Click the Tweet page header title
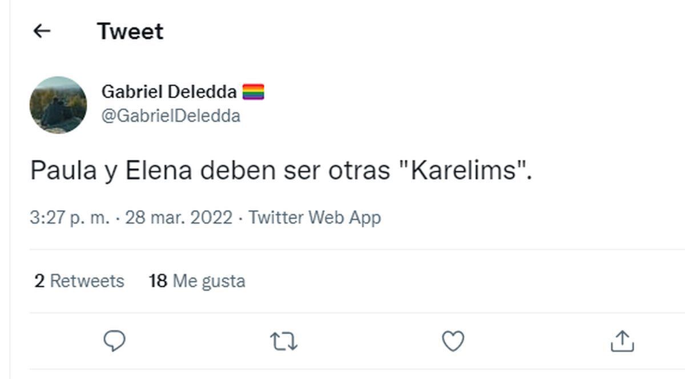 (x=130, y=31)
